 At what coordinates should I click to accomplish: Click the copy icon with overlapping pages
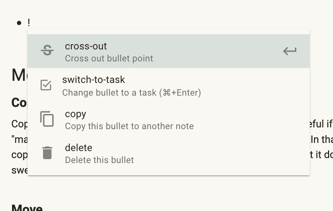point(47,119)
